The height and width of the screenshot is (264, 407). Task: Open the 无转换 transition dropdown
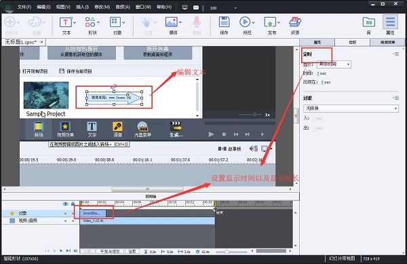(351, 109)
